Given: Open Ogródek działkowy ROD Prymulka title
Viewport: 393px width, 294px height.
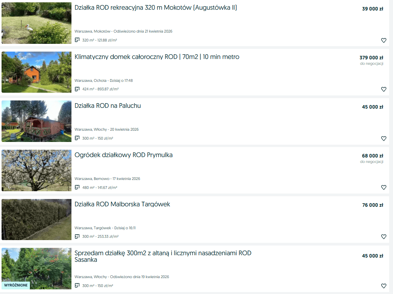Looking at the screenshot, I should (x=123, y=155).
